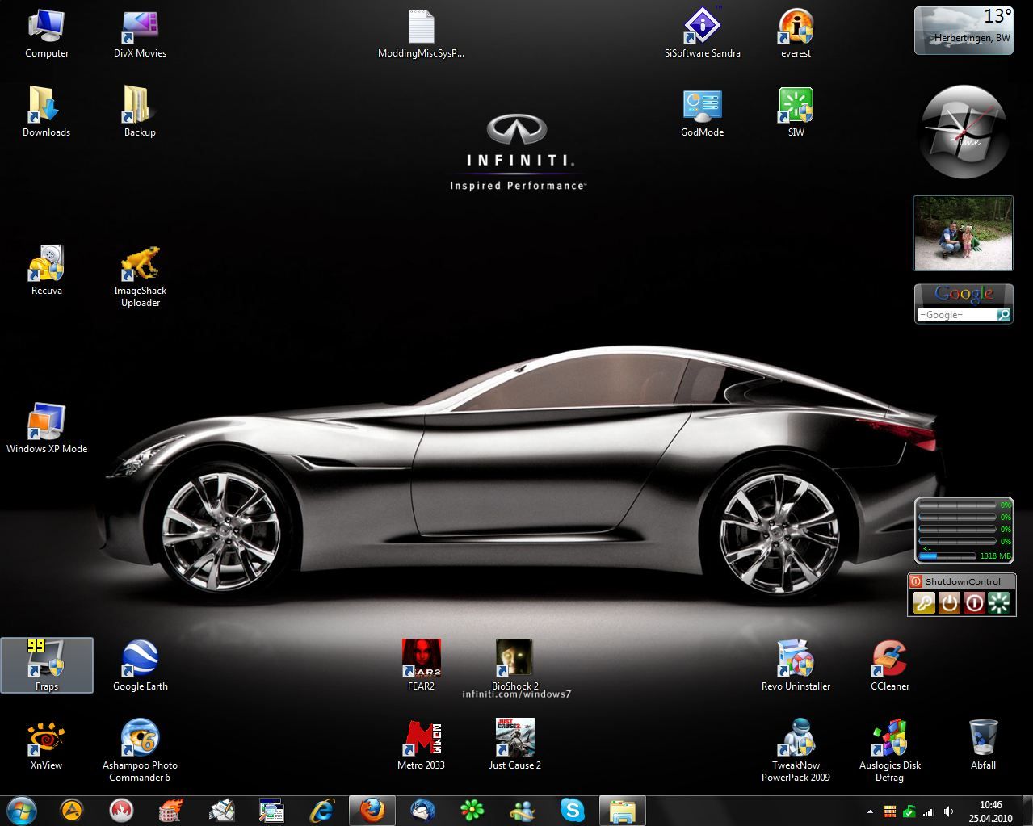Open Windows Live Messenger in taskbar
Viewport: 1033px width, 826px height.
click(x=523, y=810)
